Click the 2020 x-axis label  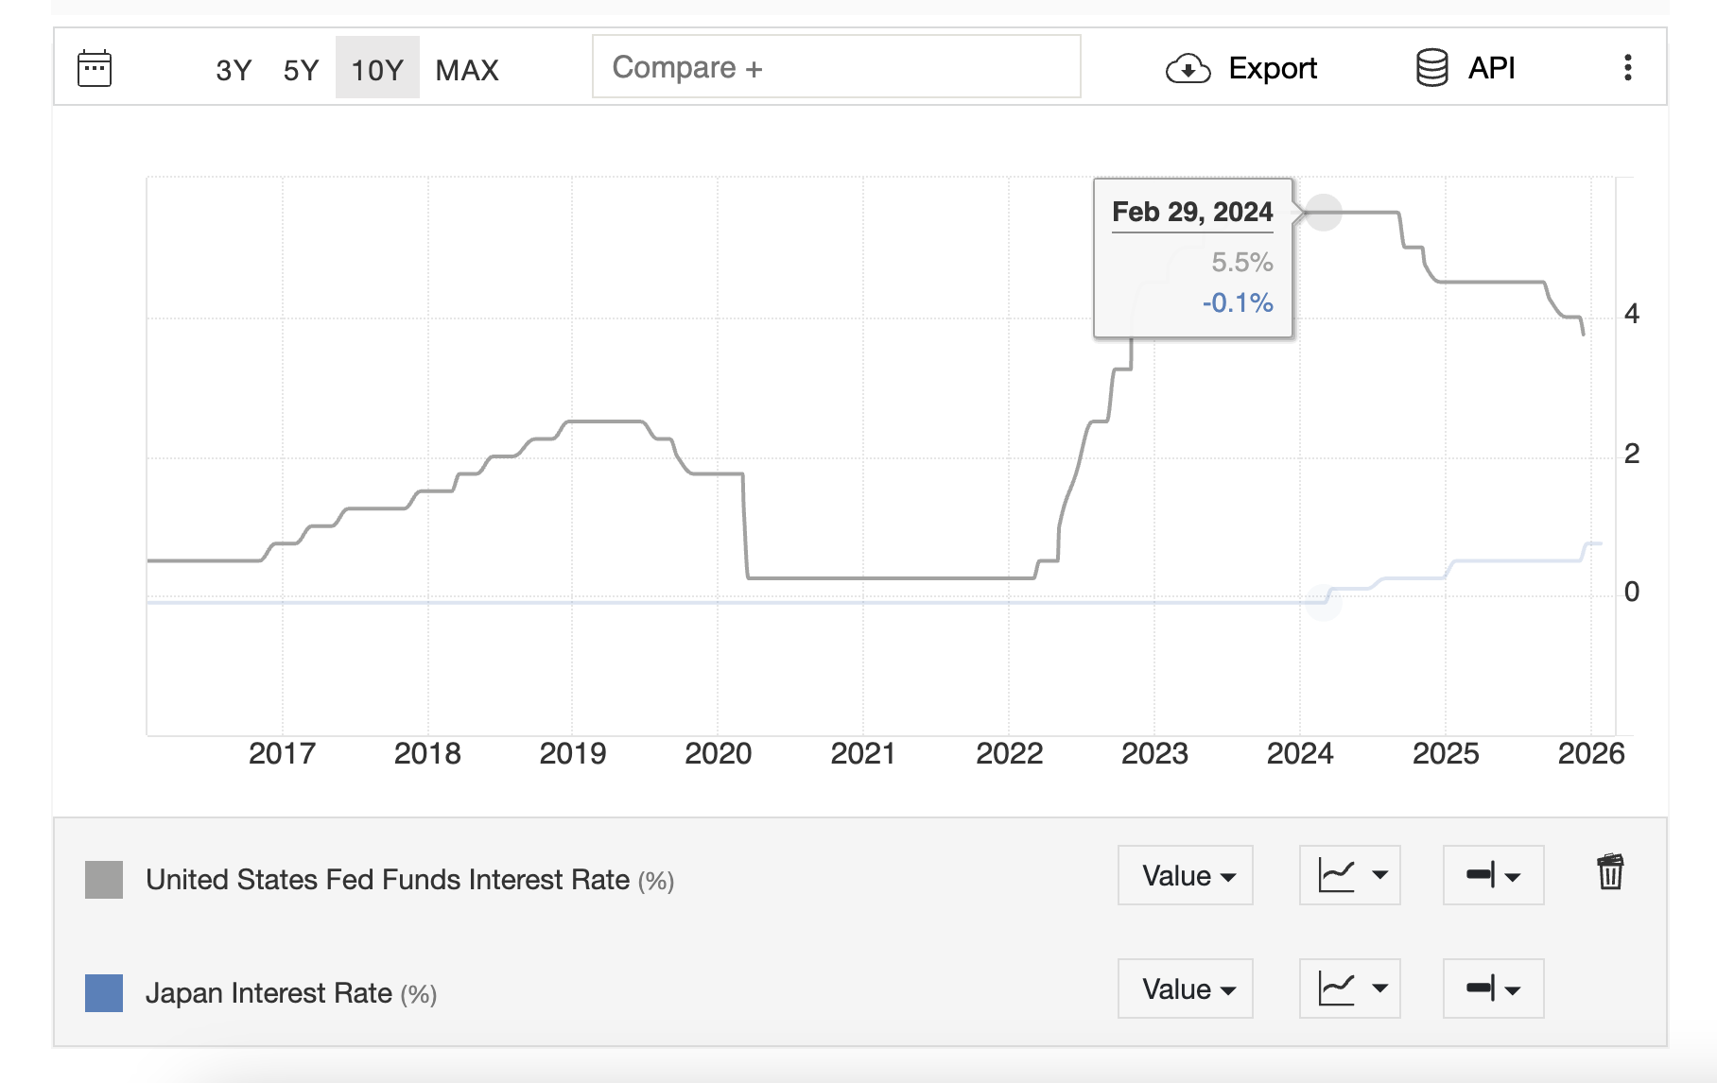point(718,753)
